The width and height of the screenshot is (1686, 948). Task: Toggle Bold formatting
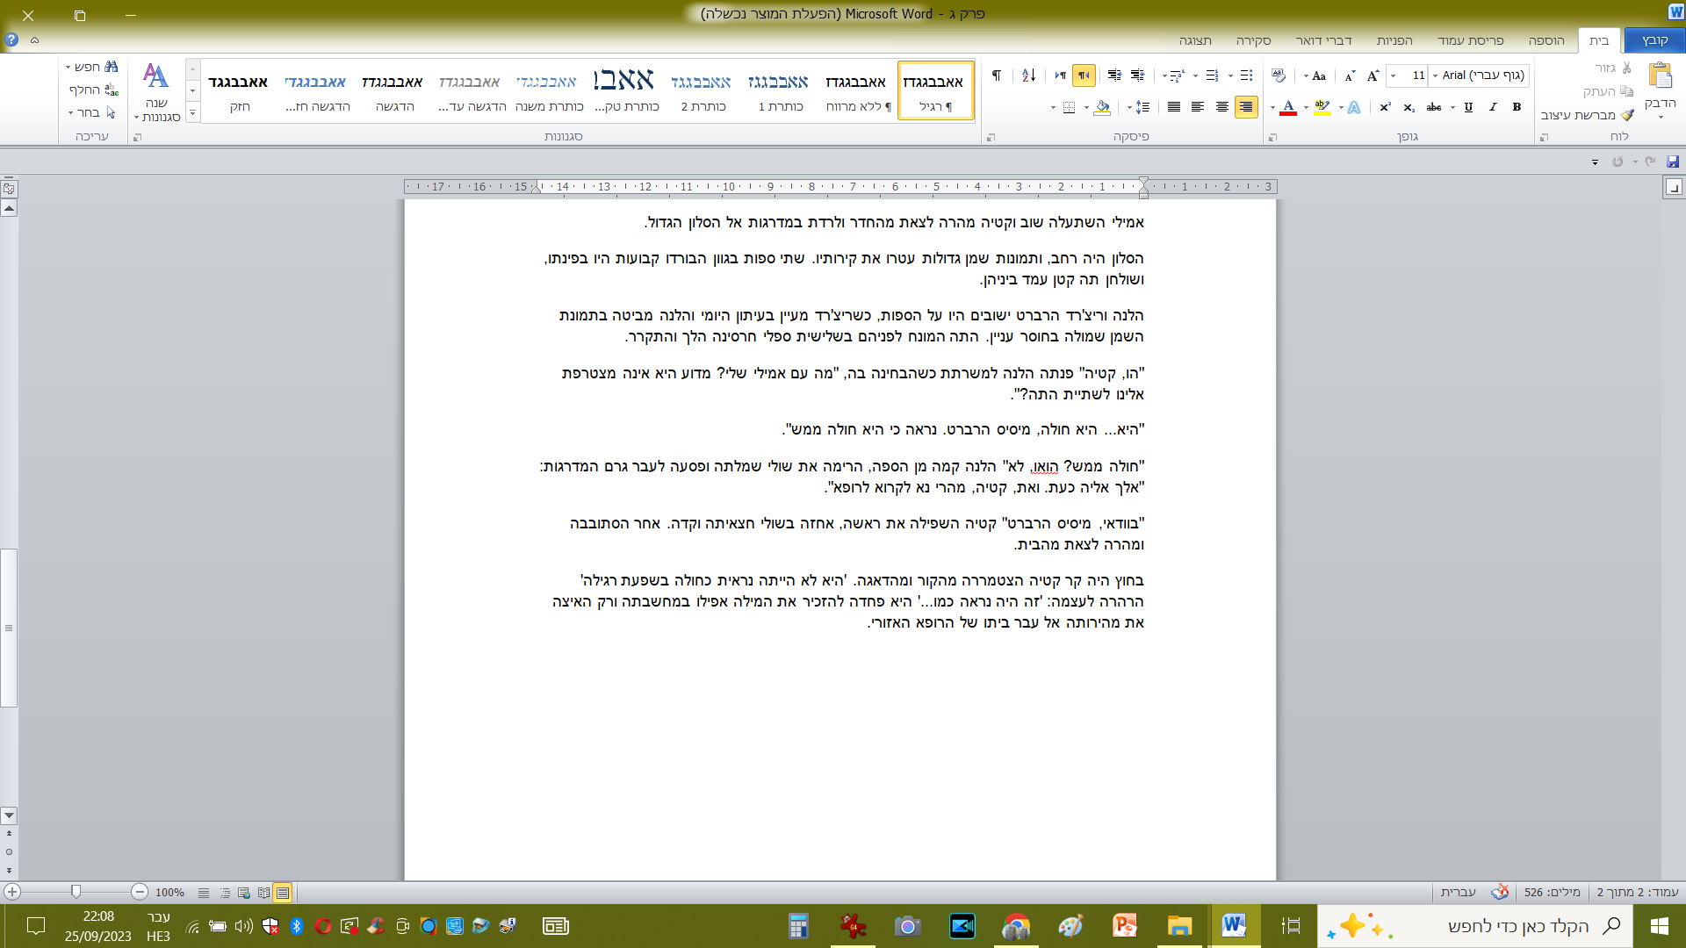[x=1517, y=107]
